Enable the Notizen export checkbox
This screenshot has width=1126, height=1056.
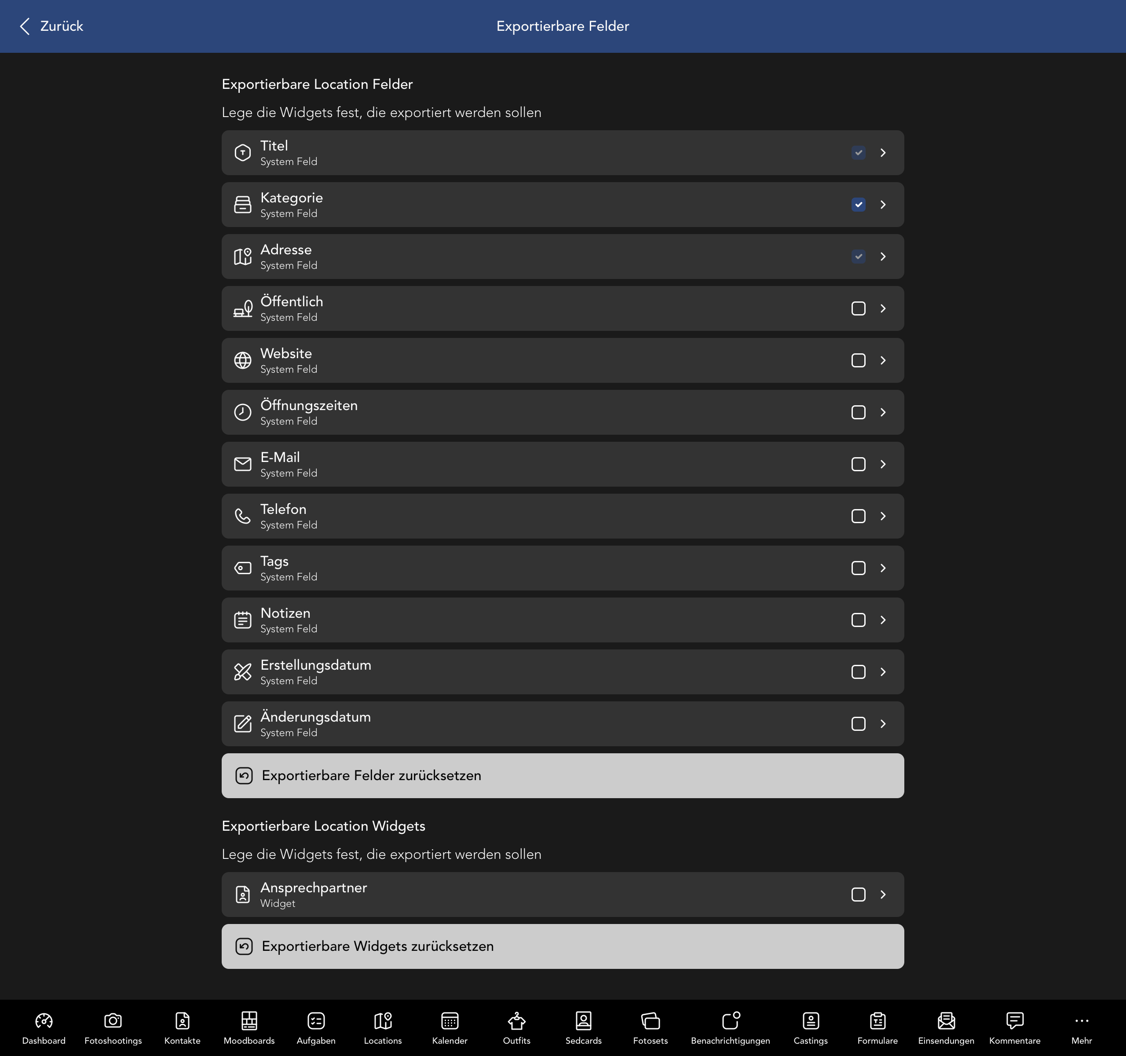[858, 620]
